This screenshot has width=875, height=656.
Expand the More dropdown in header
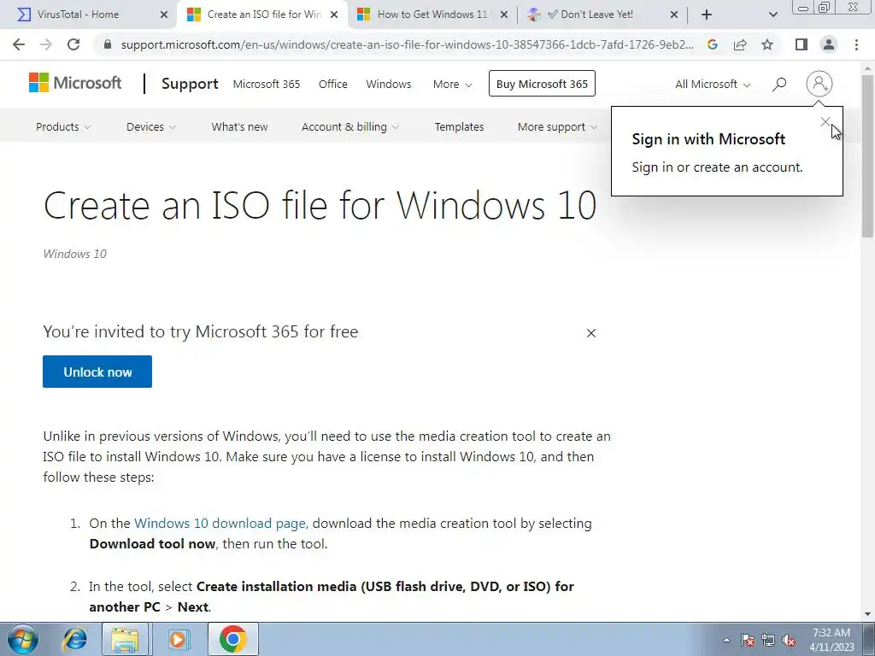453,85
